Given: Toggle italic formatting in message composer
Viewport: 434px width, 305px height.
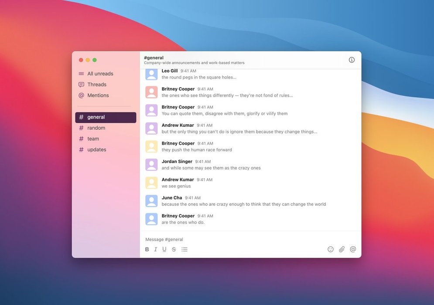Looking at the screenshot, I should point(156,250).
